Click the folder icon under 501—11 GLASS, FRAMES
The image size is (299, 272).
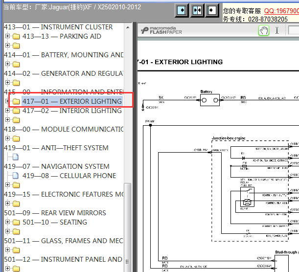pos(16,250)
